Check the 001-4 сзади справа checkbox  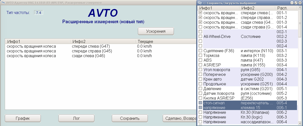(200, 27)
